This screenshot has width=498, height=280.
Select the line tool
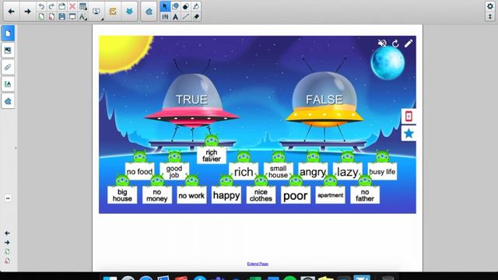[186, 17]
